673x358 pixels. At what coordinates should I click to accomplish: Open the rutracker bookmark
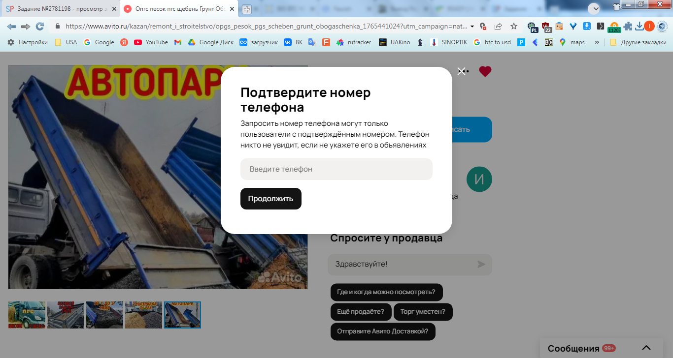click(354, 42)
